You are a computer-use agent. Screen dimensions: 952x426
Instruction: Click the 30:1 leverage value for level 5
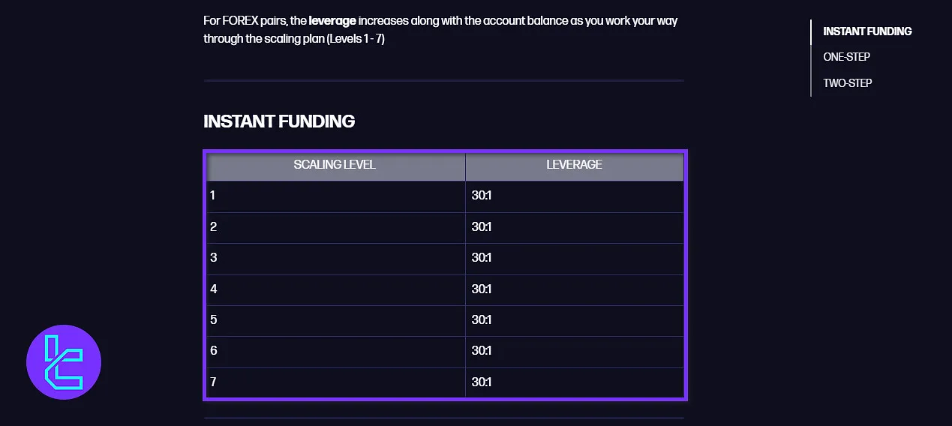pyautogui.click(x=482, y=320)
